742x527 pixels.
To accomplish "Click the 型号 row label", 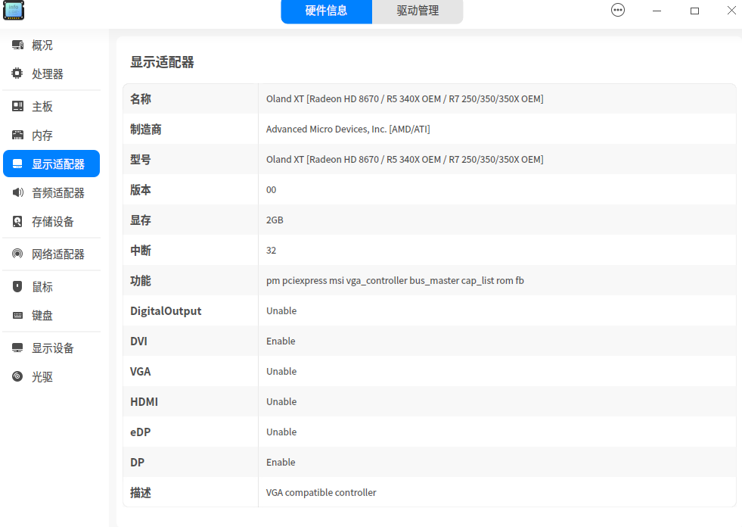I will 141,159.
